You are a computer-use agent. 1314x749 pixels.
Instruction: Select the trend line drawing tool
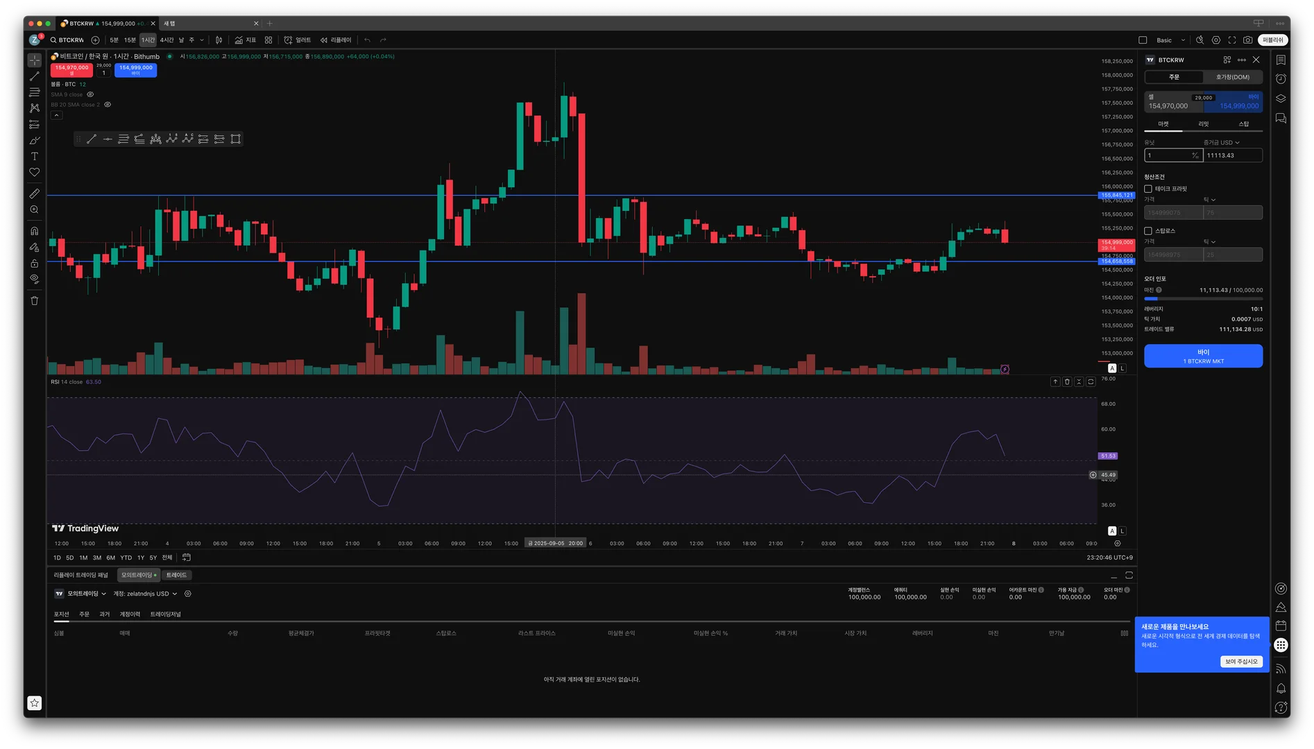pos(34,76)
